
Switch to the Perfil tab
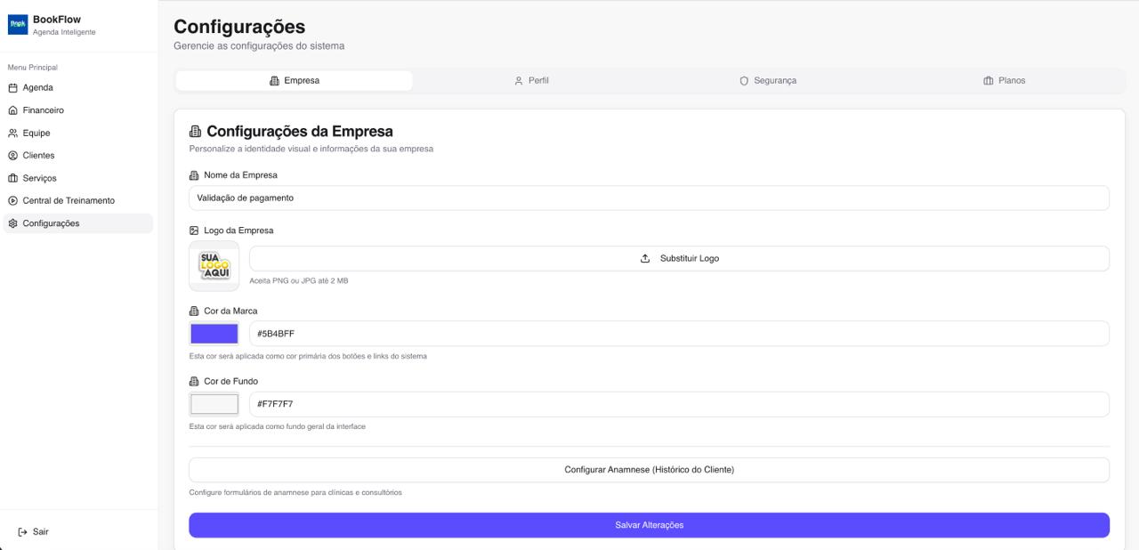[531, 81]
